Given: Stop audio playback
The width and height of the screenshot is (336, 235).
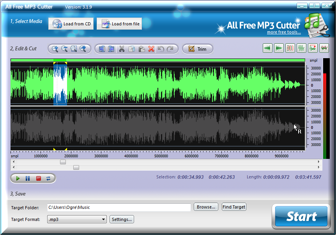Looking at the screenshot, I should [39, 178].
